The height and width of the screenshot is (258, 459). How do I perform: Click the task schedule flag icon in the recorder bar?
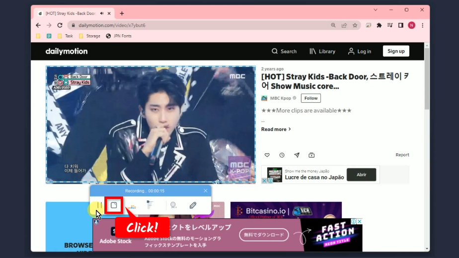click(x=150, y=205)
